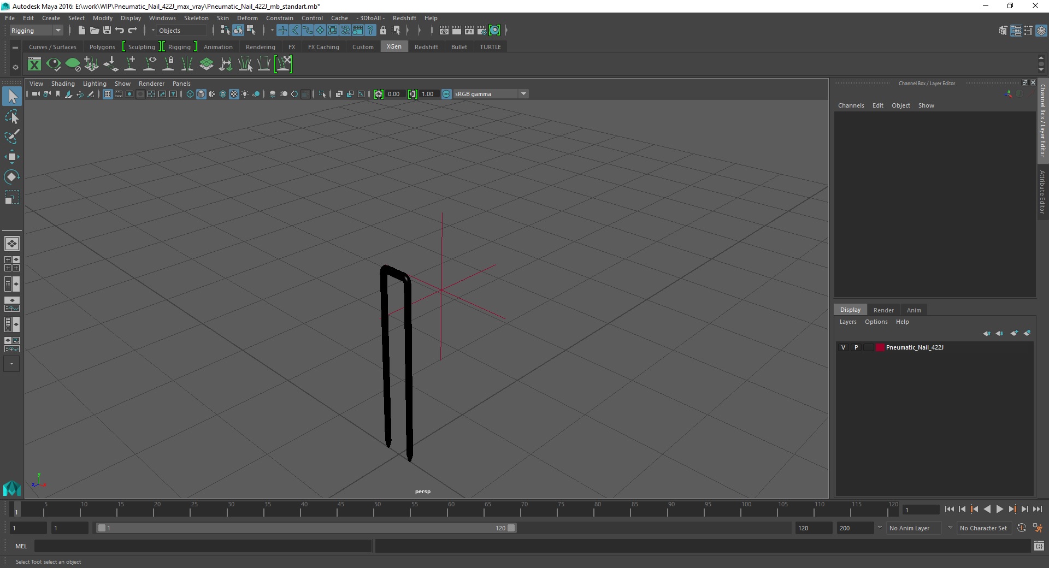
Task: Click the XGen guide visibility shelf icon
Action: click(x=149, y=64)
